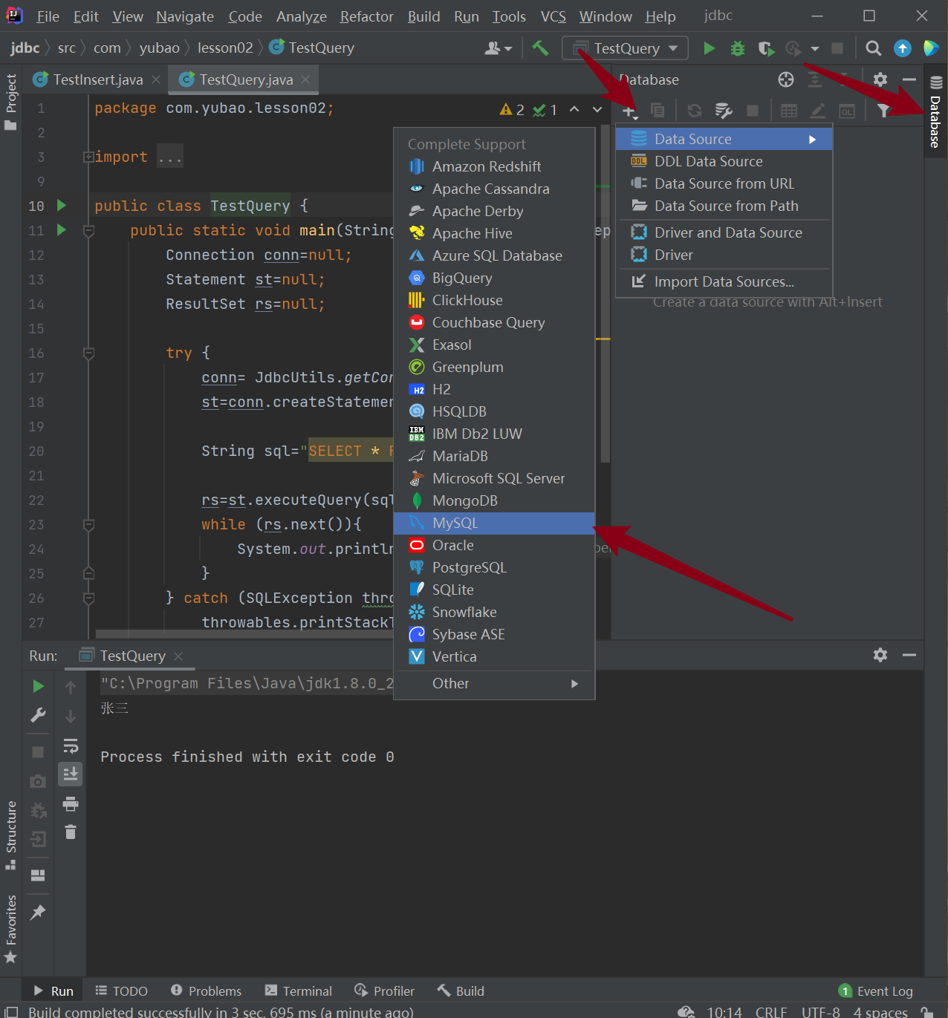Open the Structure side tool window

11,834
